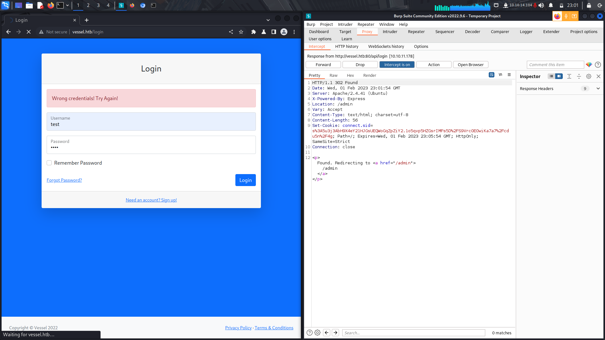Open Burp intercept help question icon
This screenshot has height=340, width=605.
[x=598, y=65]
